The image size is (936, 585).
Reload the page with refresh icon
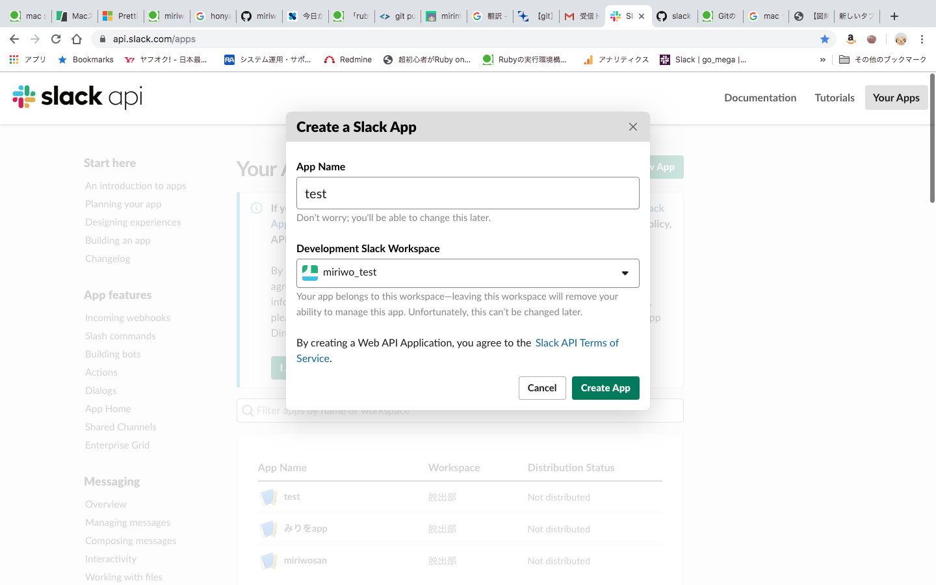pos(56,39)
